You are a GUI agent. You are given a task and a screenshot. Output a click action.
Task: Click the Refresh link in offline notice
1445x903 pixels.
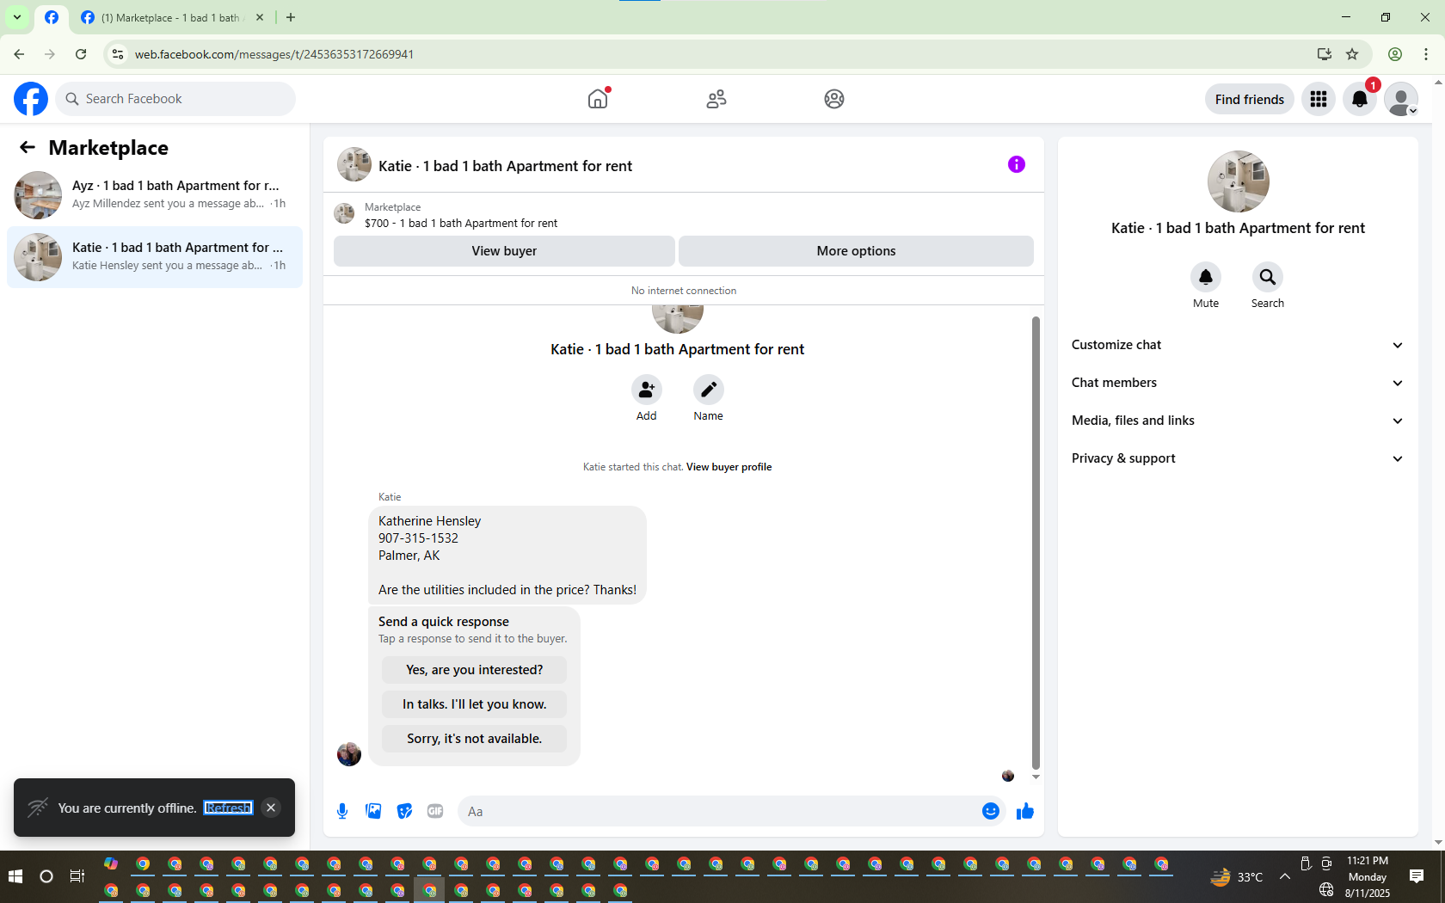228,808
